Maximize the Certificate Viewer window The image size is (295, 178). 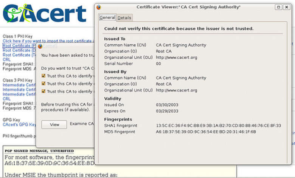(x=279, y=7)
